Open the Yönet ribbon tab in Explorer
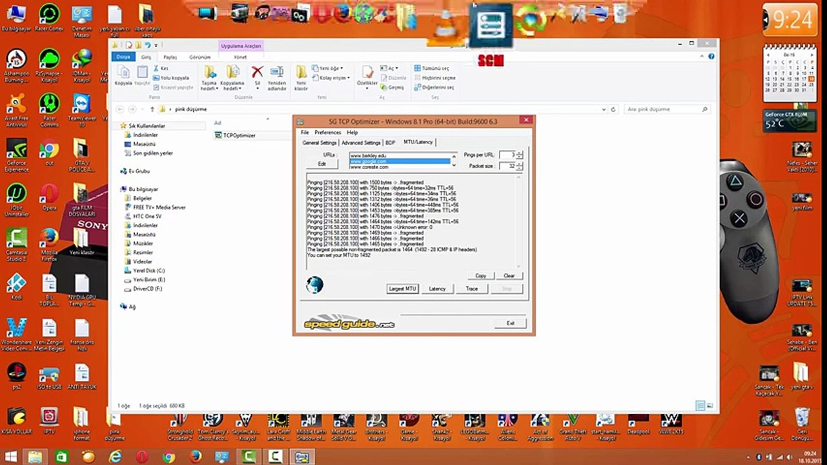The image size is (827, 465). coord(240,57)
